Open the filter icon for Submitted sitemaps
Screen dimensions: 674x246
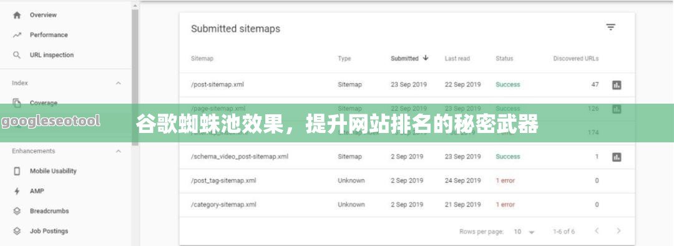(611, 27)
